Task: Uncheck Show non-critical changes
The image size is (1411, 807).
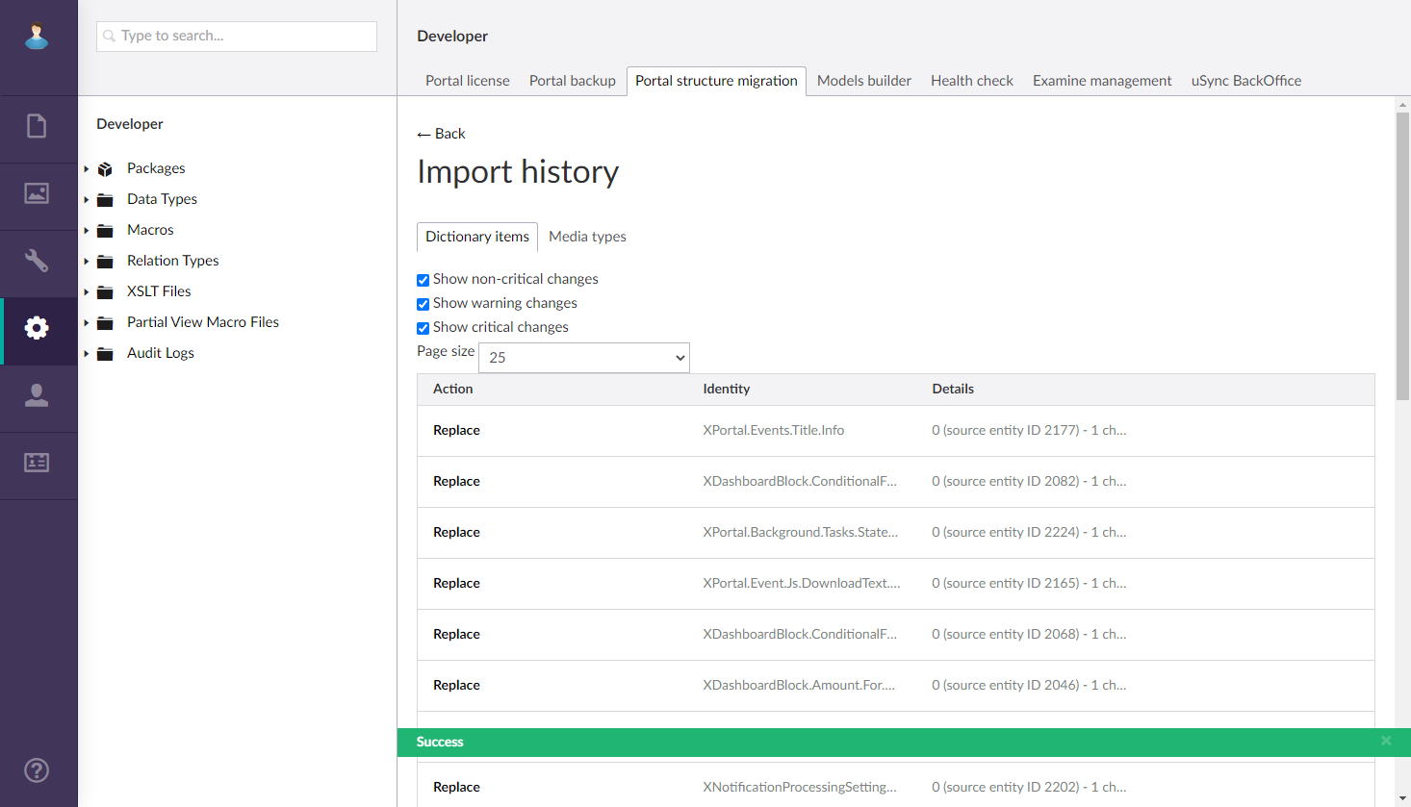Action: 423,280
